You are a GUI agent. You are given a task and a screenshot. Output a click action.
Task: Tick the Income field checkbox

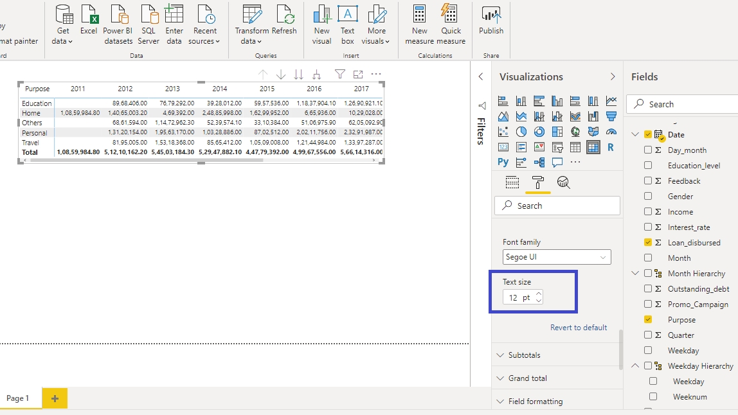click(648, 212)
